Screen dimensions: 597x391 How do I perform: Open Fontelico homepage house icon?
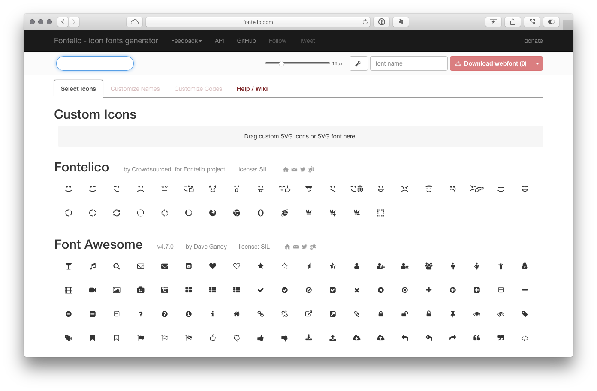[x=286, y=170]
